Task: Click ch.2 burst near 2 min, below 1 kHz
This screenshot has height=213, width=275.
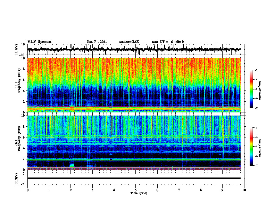Action: [x=72, y=165]
